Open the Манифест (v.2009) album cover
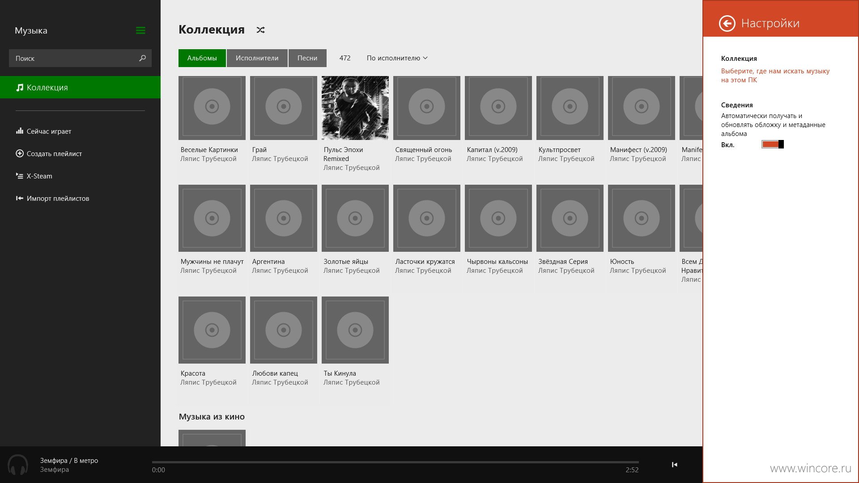859x483 pixels. click(642, 108)
